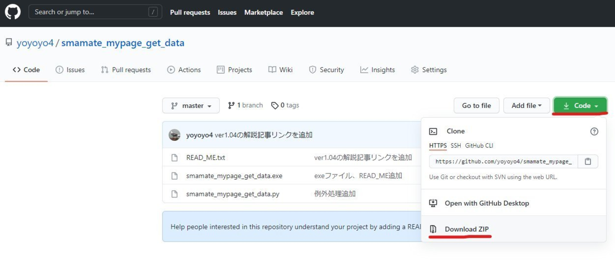This screenshot has width=615, height=260.
Task: Toggle the green Code dropdown button
Action: coord(580,105)
